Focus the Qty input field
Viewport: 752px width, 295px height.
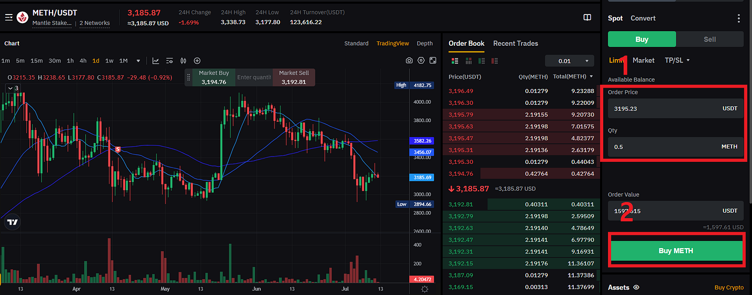coord(676,147)
